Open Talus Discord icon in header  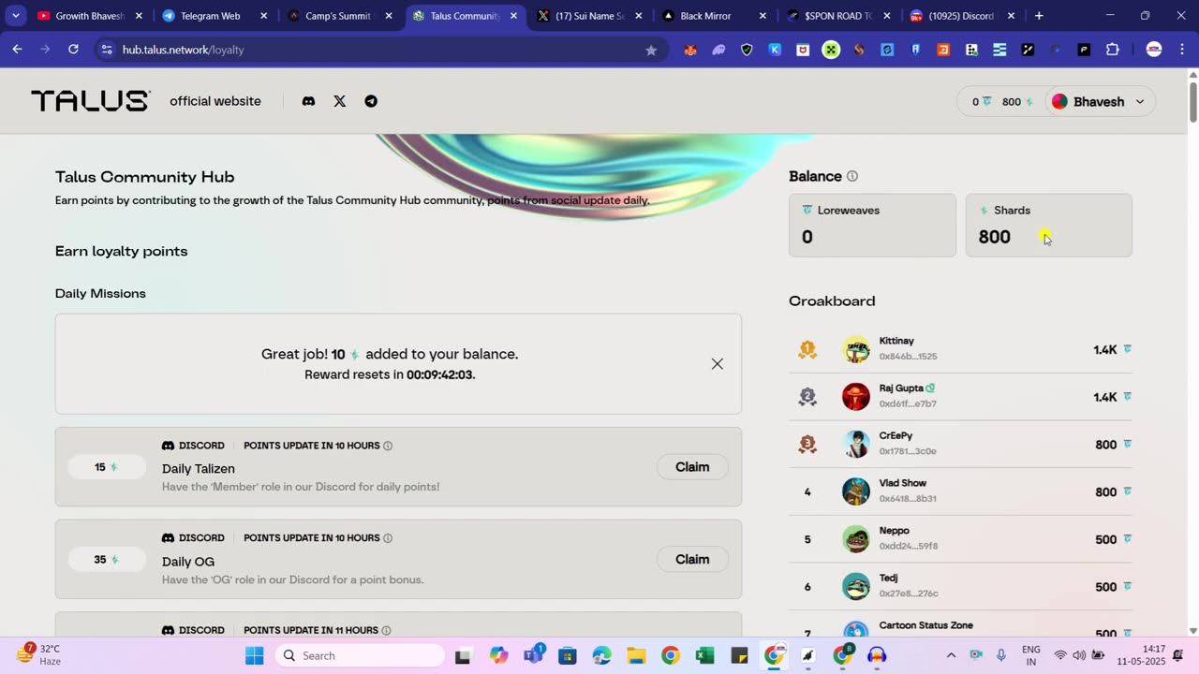coord(308,101)
